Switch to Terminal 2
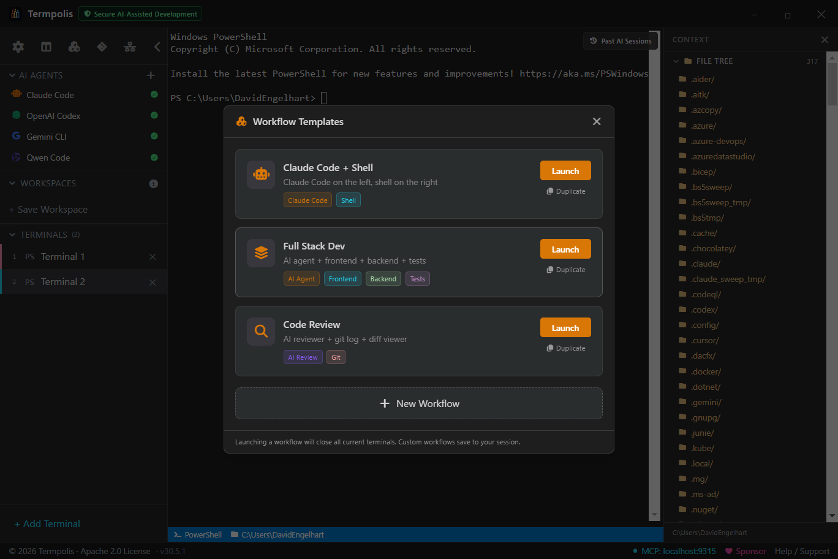 coord(83,282)
